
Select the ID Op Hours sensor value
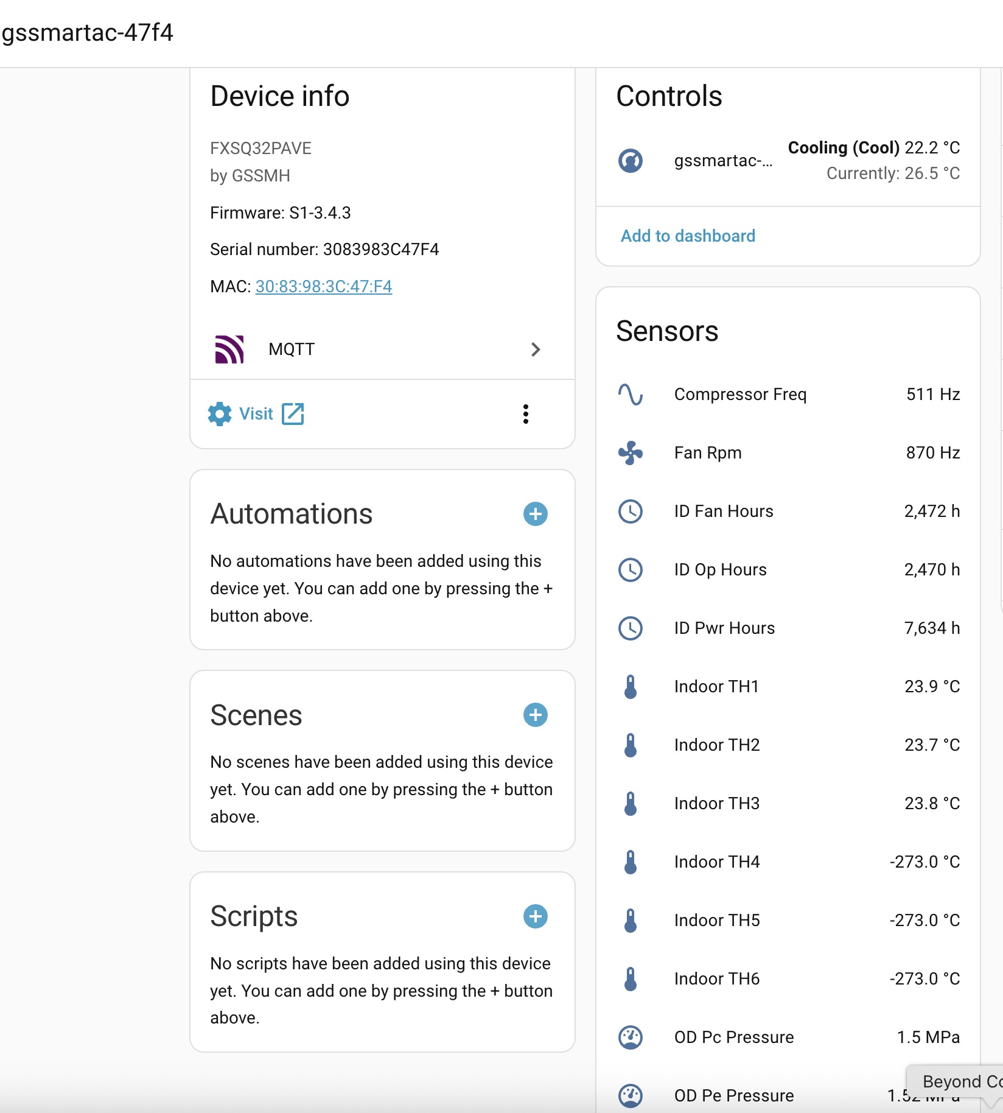click(x=931, y=570)
